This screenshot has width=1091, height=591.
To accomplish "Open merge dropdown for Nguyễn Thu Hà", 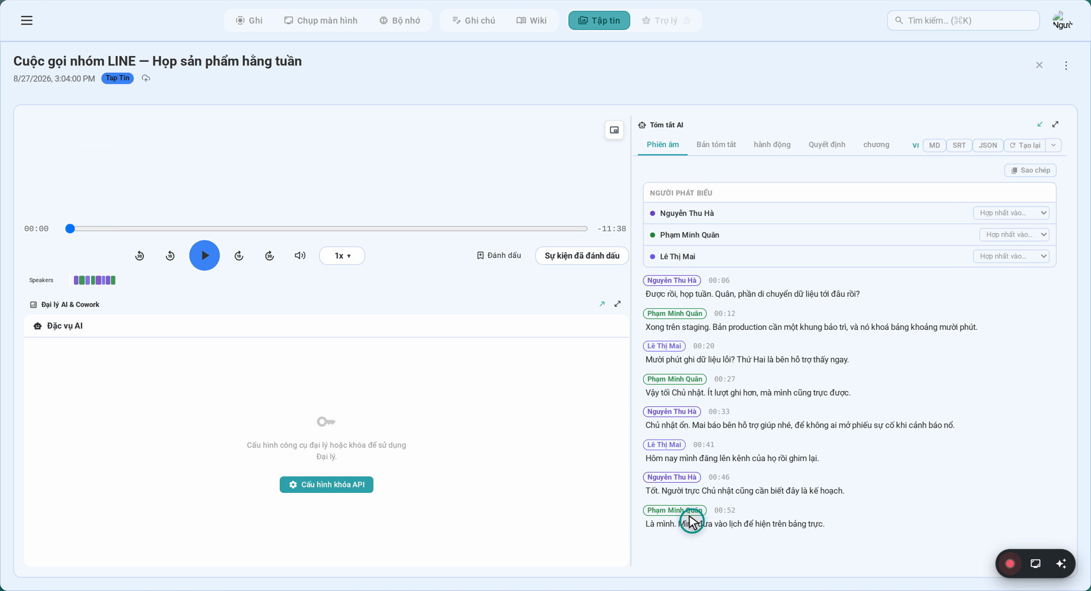I will 1011,213.
